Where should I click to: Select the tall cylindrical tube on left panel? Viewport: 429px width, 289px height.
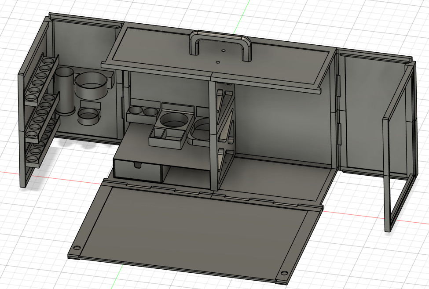(x=64, y=91)
